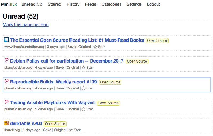The width and height of the screenshot is (213, 136).
Task: Open the Feeds page
Action: point(91,4)
